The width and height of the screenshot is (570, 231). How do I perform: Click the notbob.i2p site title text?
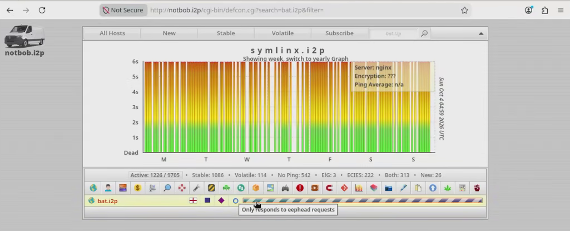click(24, 53)
